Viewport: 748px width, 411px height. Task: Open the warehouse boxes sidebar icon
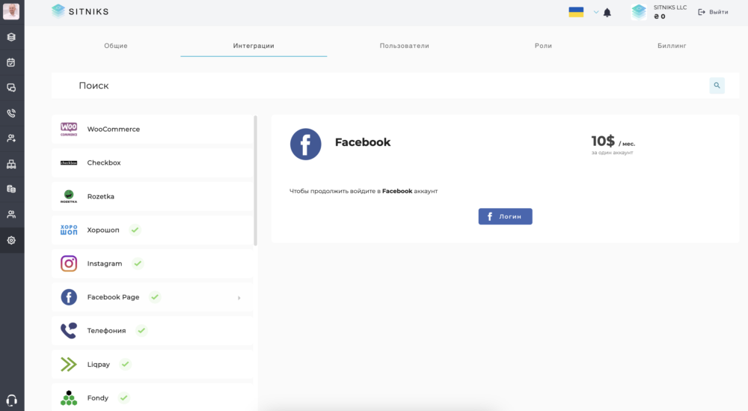click(11, 164)
